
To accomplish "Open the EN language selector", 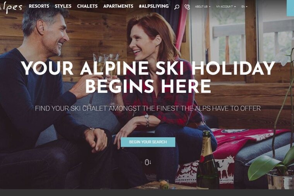I will click(244, 7).
